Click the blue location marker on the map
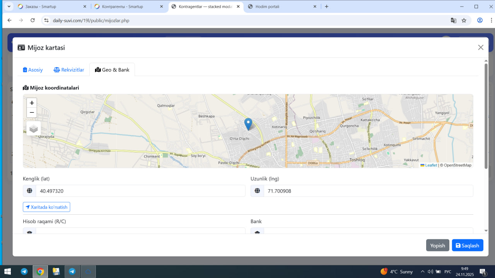Screen dimensions: 495x278 (248, 124)
